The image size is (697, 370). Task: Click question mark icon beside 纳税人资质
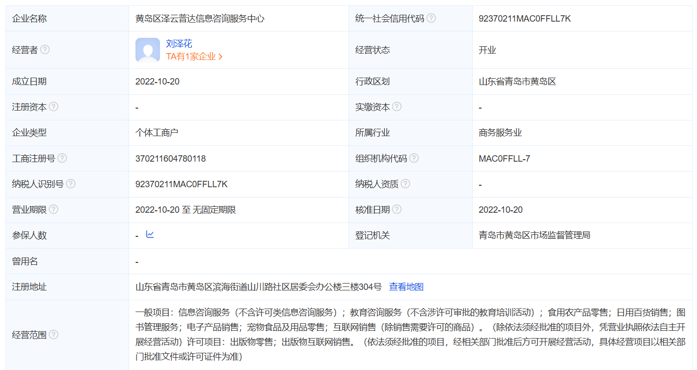pyautogui.click(x=405, y=184)
